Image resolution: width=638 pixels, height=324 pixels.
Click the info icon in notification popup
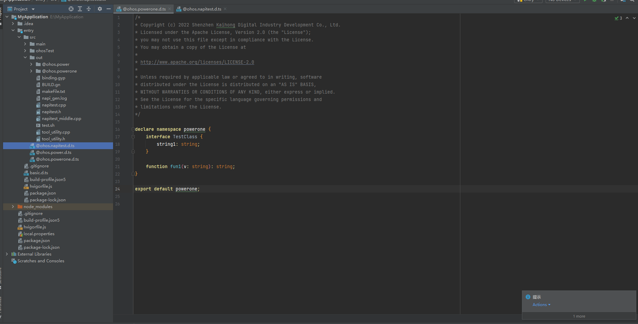(528, 297)
